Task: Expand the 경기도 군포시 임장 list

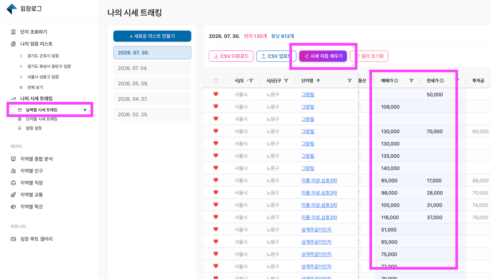Action: (x=21, y=56)
